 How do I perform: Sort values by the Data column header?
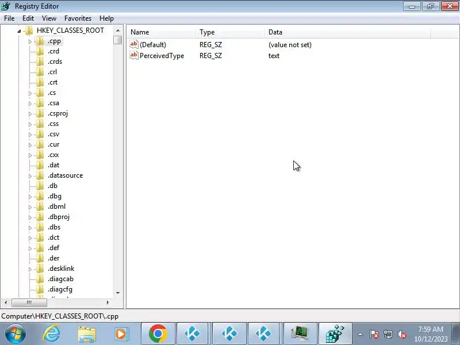(x=348, y=32)
